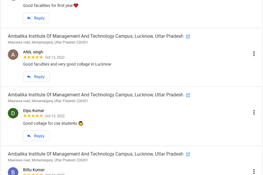Click the five-star rating on Dipu Kumar's review
Viewport: 263px width, 175px height.
click(33, 116)
